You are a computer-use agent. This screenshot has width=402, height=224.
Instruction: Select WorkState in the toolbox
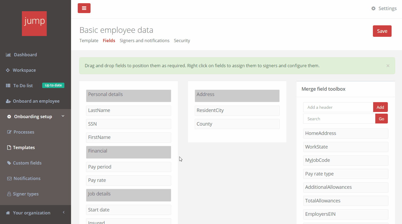[346, 147]
